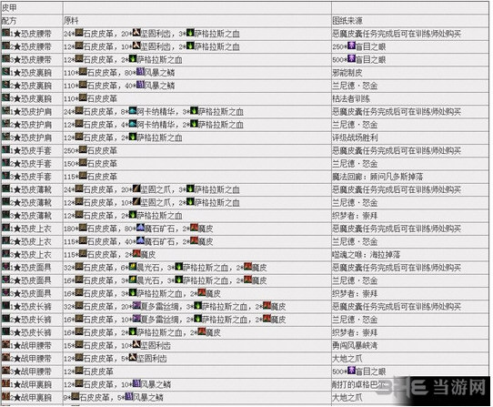This screenshot has height=407, width=493.
Task: Click the 夏多雷丝绸 icon in the 1★恐皮长裤 row
Action: (136, 306)
